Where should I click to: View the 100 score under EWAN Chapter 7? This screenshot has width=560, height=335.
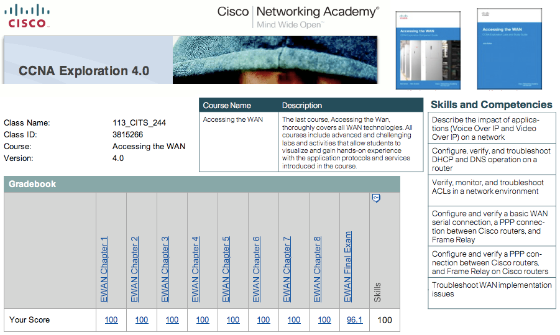click(x=294, y=320)
